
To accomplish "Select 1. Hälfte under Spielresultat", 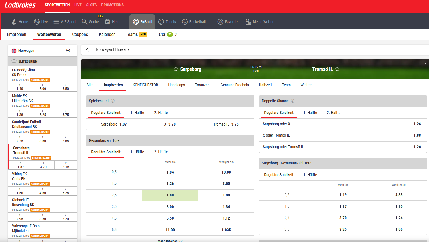I will (x=137, y=113).
